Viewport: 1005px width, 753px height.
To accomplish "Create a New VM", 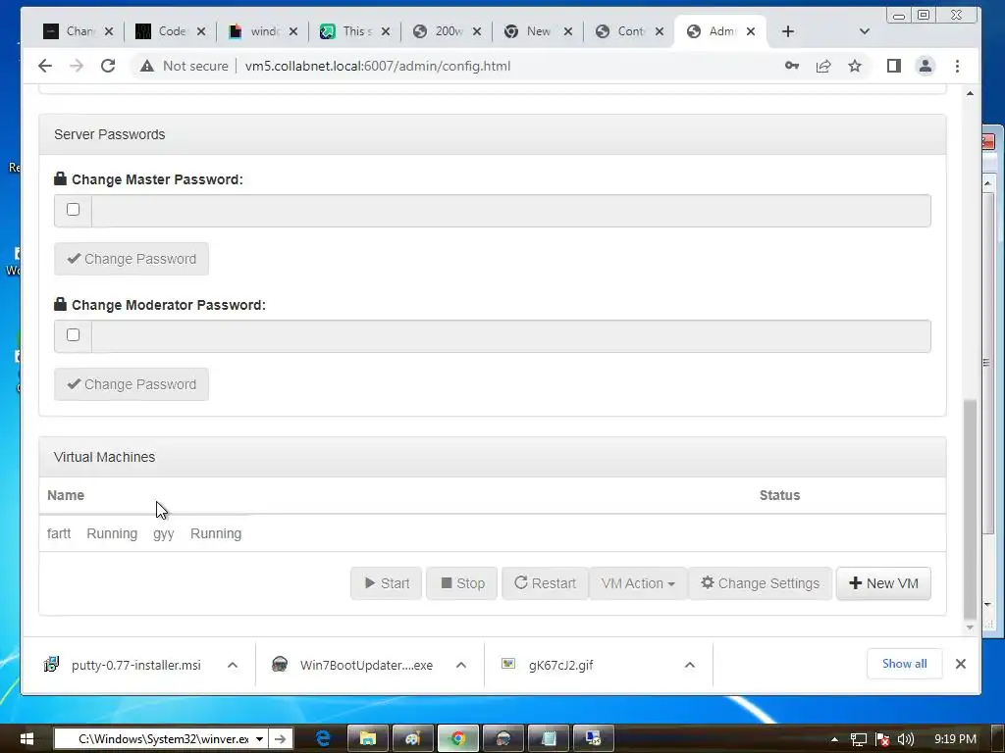I will tap(884, 583).
